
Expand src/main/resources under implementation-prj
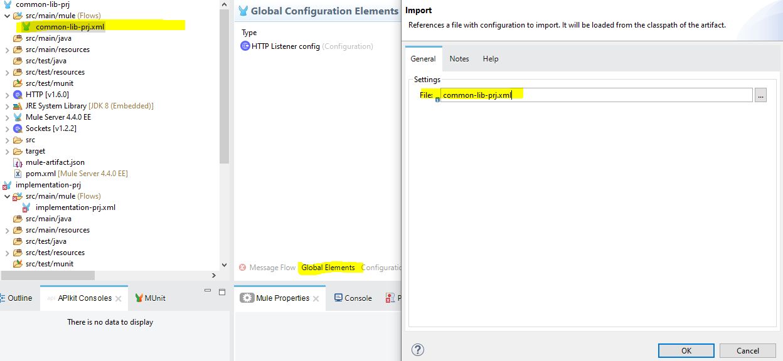tap(7, 230)
